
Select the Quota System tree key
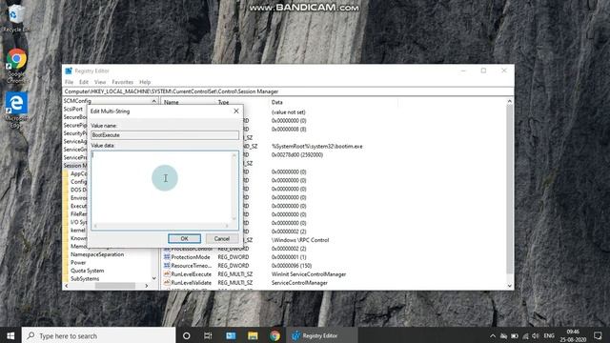(x=87, y=271)
